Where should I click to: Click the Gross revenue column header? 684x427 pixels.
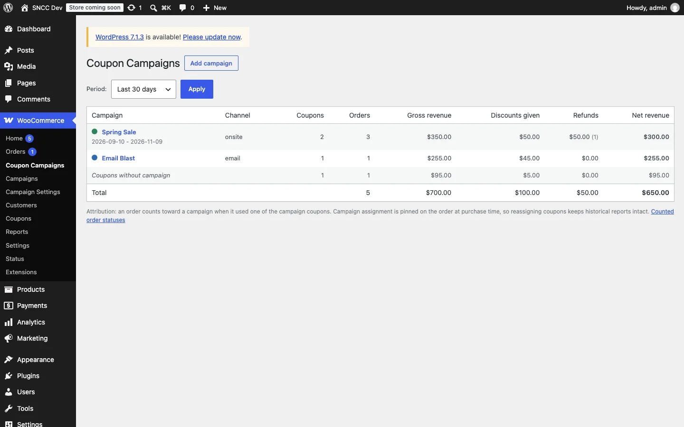coord(429,115)
